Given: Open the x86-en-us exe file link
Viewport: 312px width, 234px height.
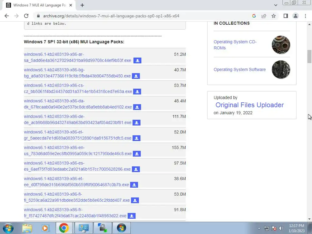Looking at the screenshot, I should click(78, 151).
